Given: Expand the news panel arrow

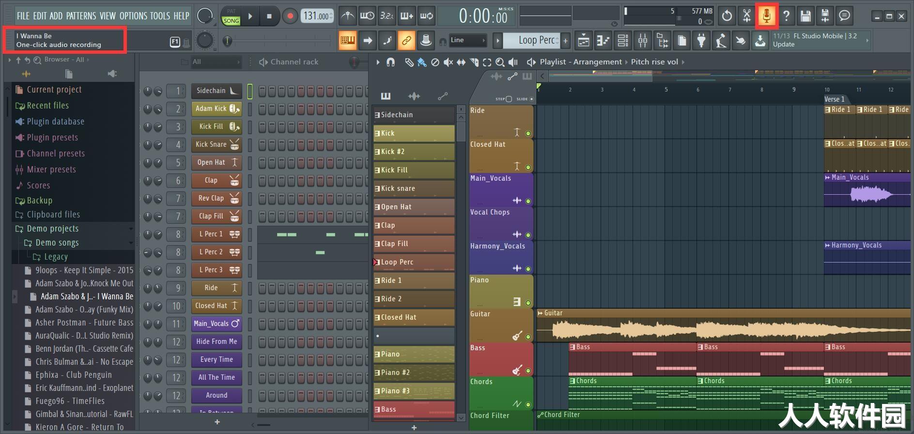Looking at the screenshot, I should click(x=867, y=40).
